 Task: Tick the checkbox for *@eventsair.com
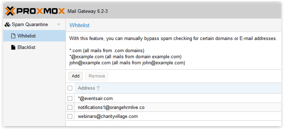pyautogui.click(x=70, y=98)
